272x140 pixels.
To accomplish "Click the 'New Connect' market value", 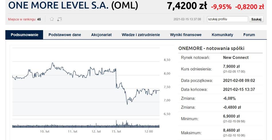I will [236, 57].
